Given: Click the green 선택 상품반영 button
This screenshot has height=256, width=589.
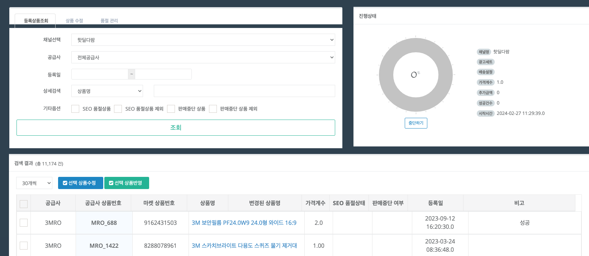Looking at the screenshot, I should coord(127,183).
